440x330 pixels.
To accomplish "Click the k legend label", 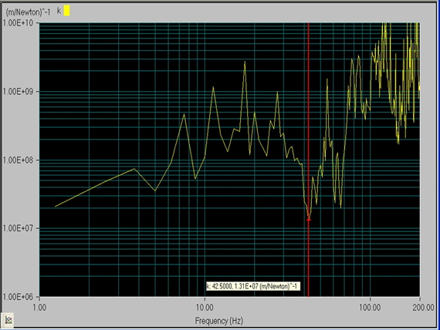I will coord(59,11).
